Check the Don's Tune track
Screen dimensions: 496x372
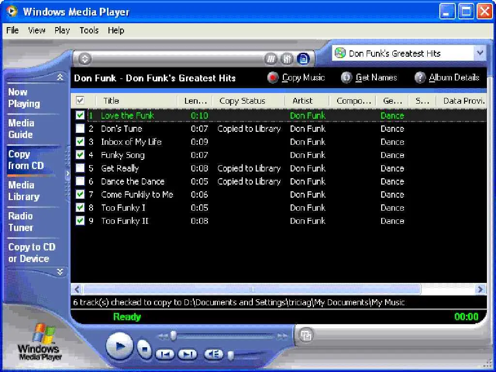pyautogui.click(x=80, y=128)
